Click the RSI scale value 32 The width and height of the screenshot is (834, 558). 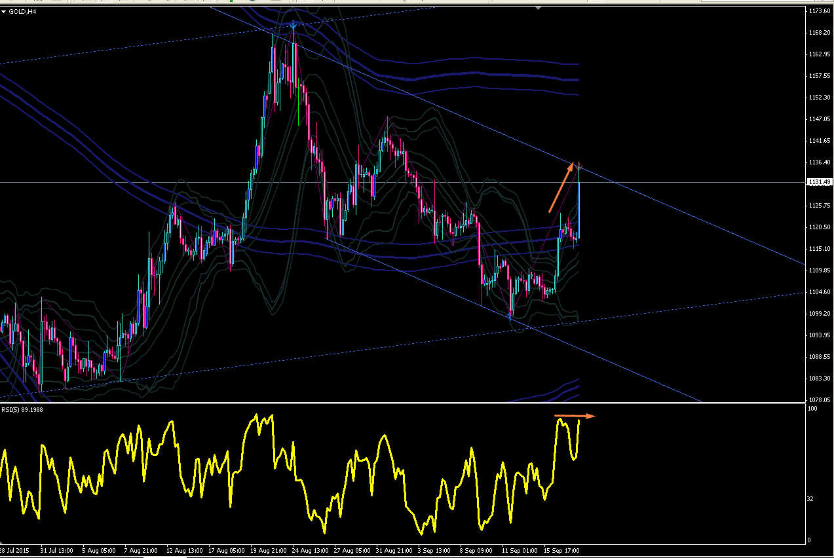[x=811, y=498]
